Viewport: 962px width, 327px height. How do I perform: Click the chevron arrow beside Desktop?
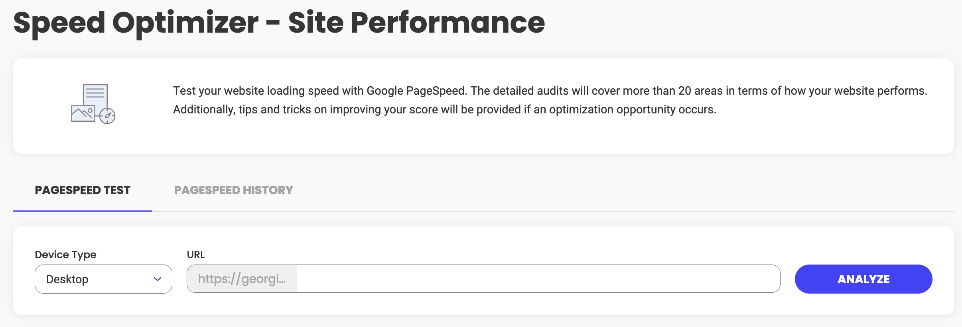coord(158,279)
